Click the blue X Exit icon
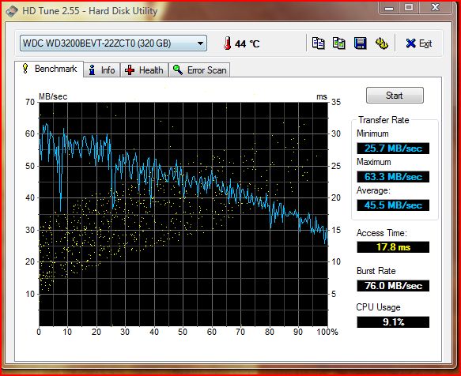Image resolution: width=461 pixels, height=376 pixels. pos(410,43)
